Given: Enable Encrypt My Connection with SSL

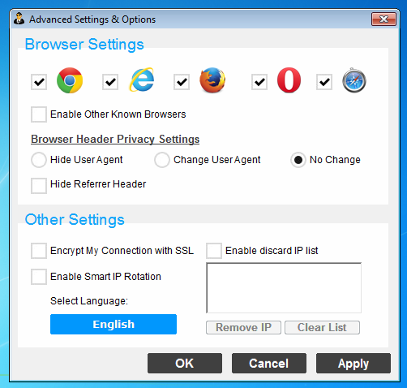Looking at the screenshot, I should click(x=39, y=251).
